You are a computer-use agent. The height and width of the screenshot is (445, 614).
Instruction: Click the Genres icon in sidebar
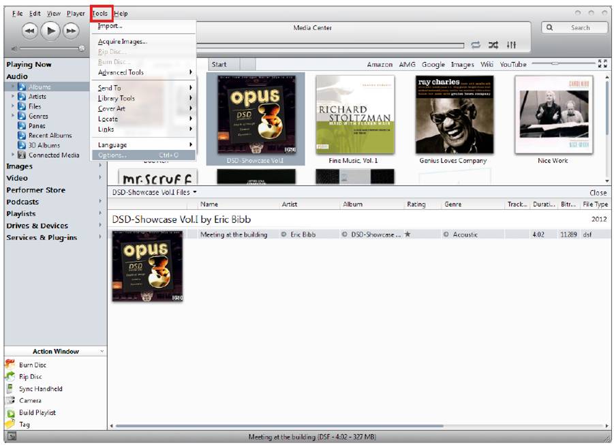coord(22,116)
